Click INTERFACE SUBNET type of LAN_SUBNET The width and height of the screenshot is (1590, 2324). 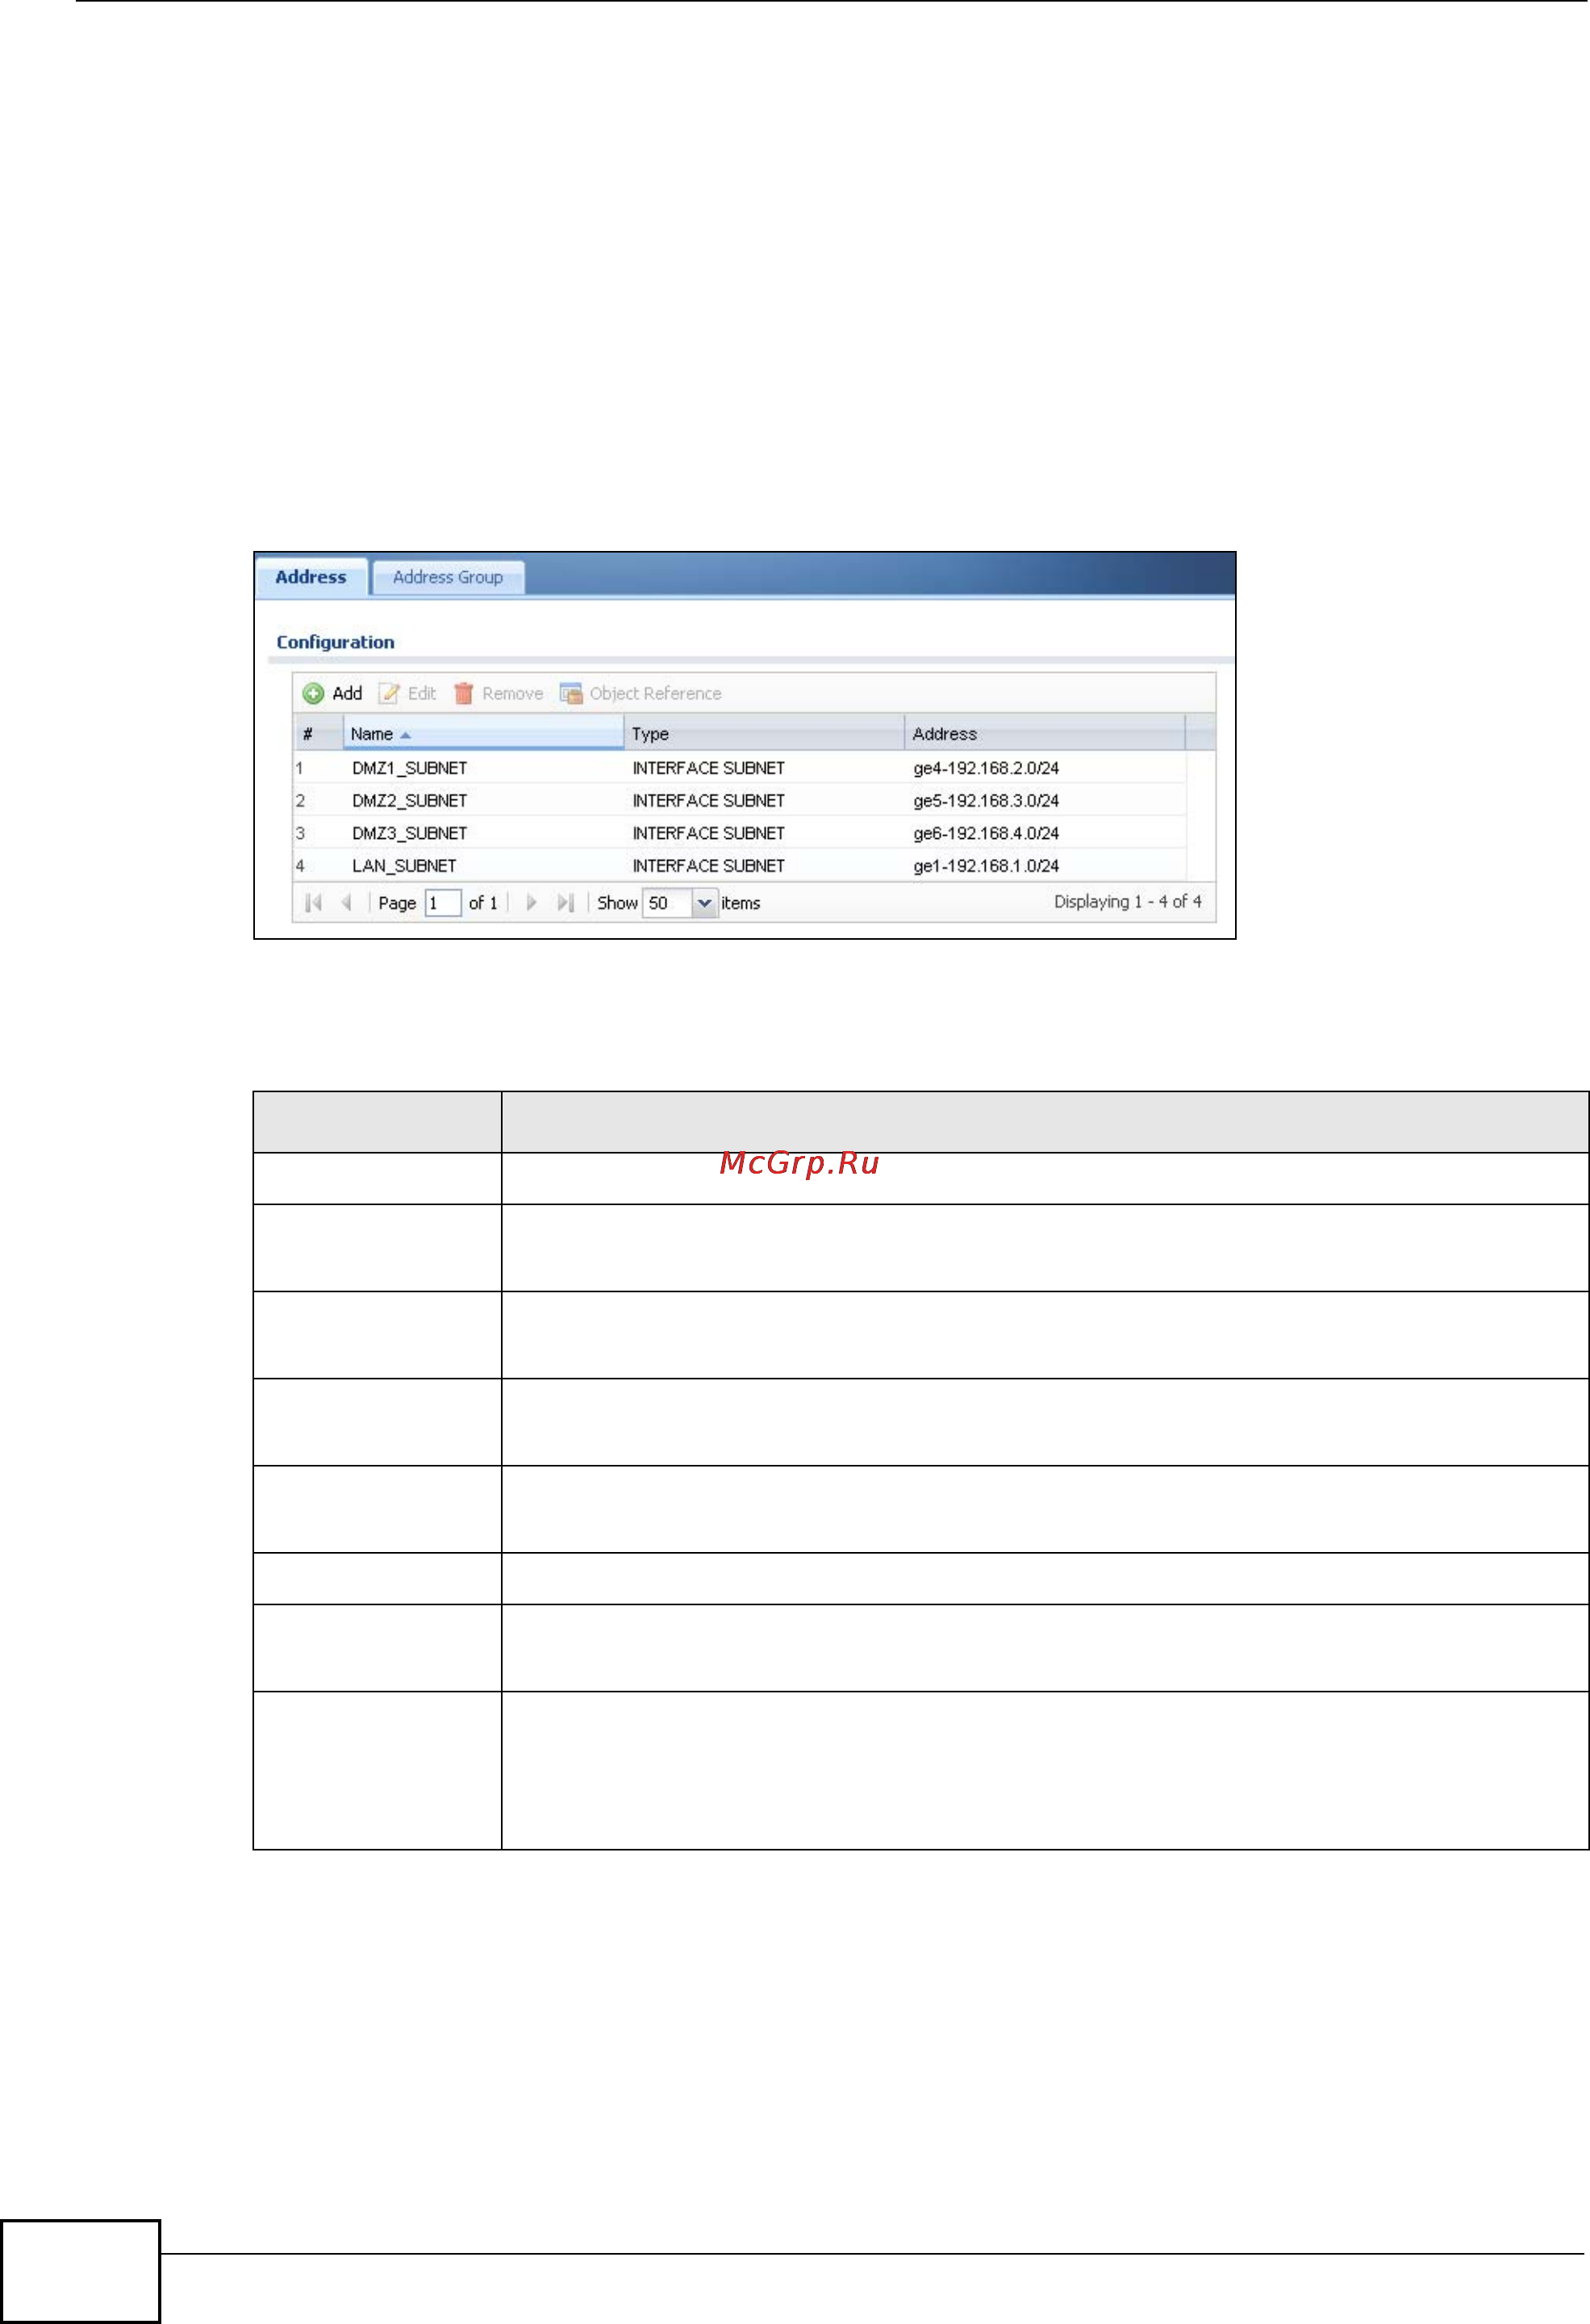pos(708,865)
